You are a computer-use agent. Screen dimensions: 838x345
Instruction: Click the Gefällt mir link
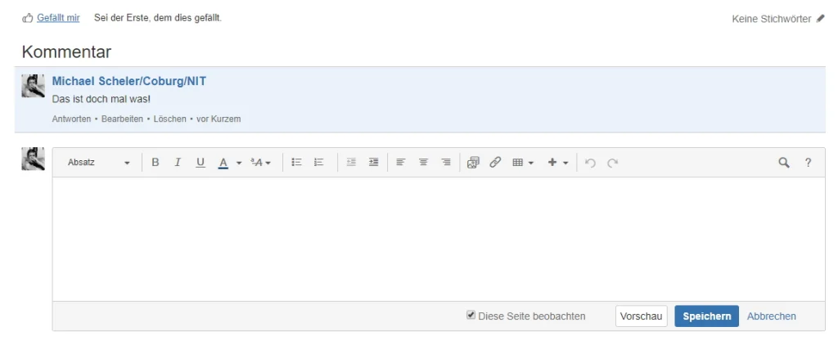(58, 18)
